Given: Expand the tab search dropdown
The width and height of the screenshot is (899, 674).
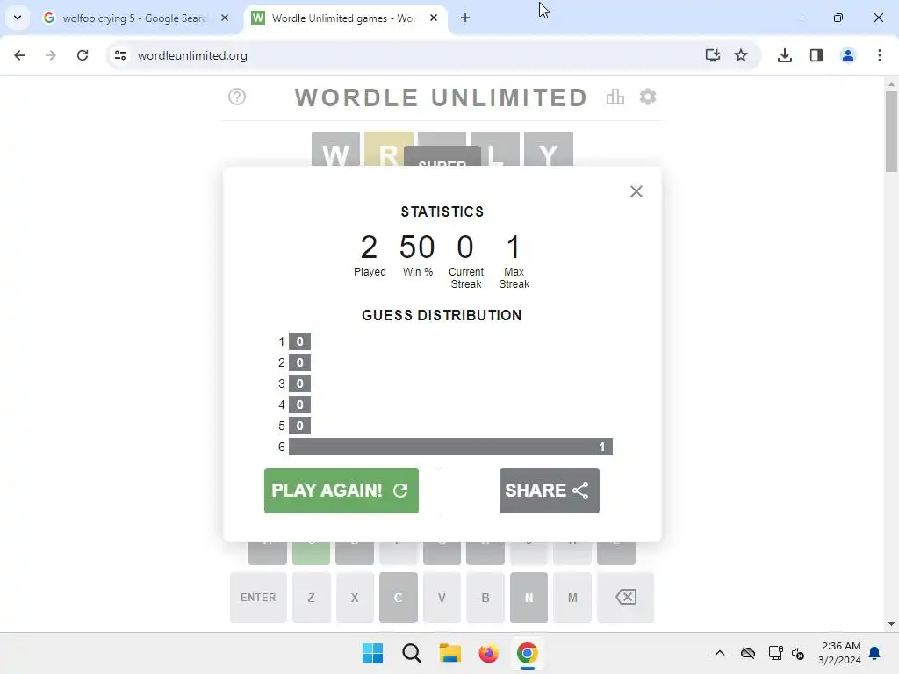Looking at the screenshot, I should [18, 18].
